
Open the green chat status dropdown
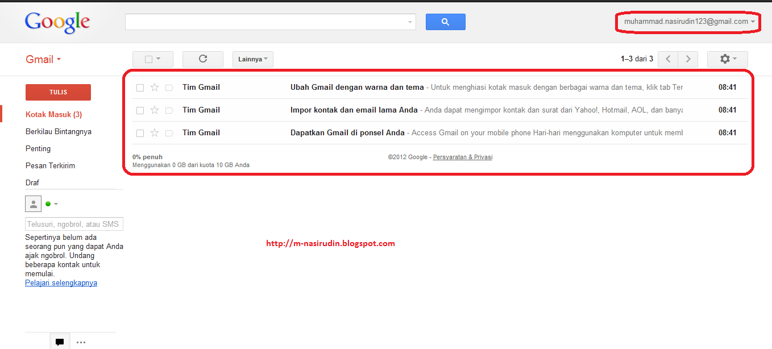coord(52,203)
